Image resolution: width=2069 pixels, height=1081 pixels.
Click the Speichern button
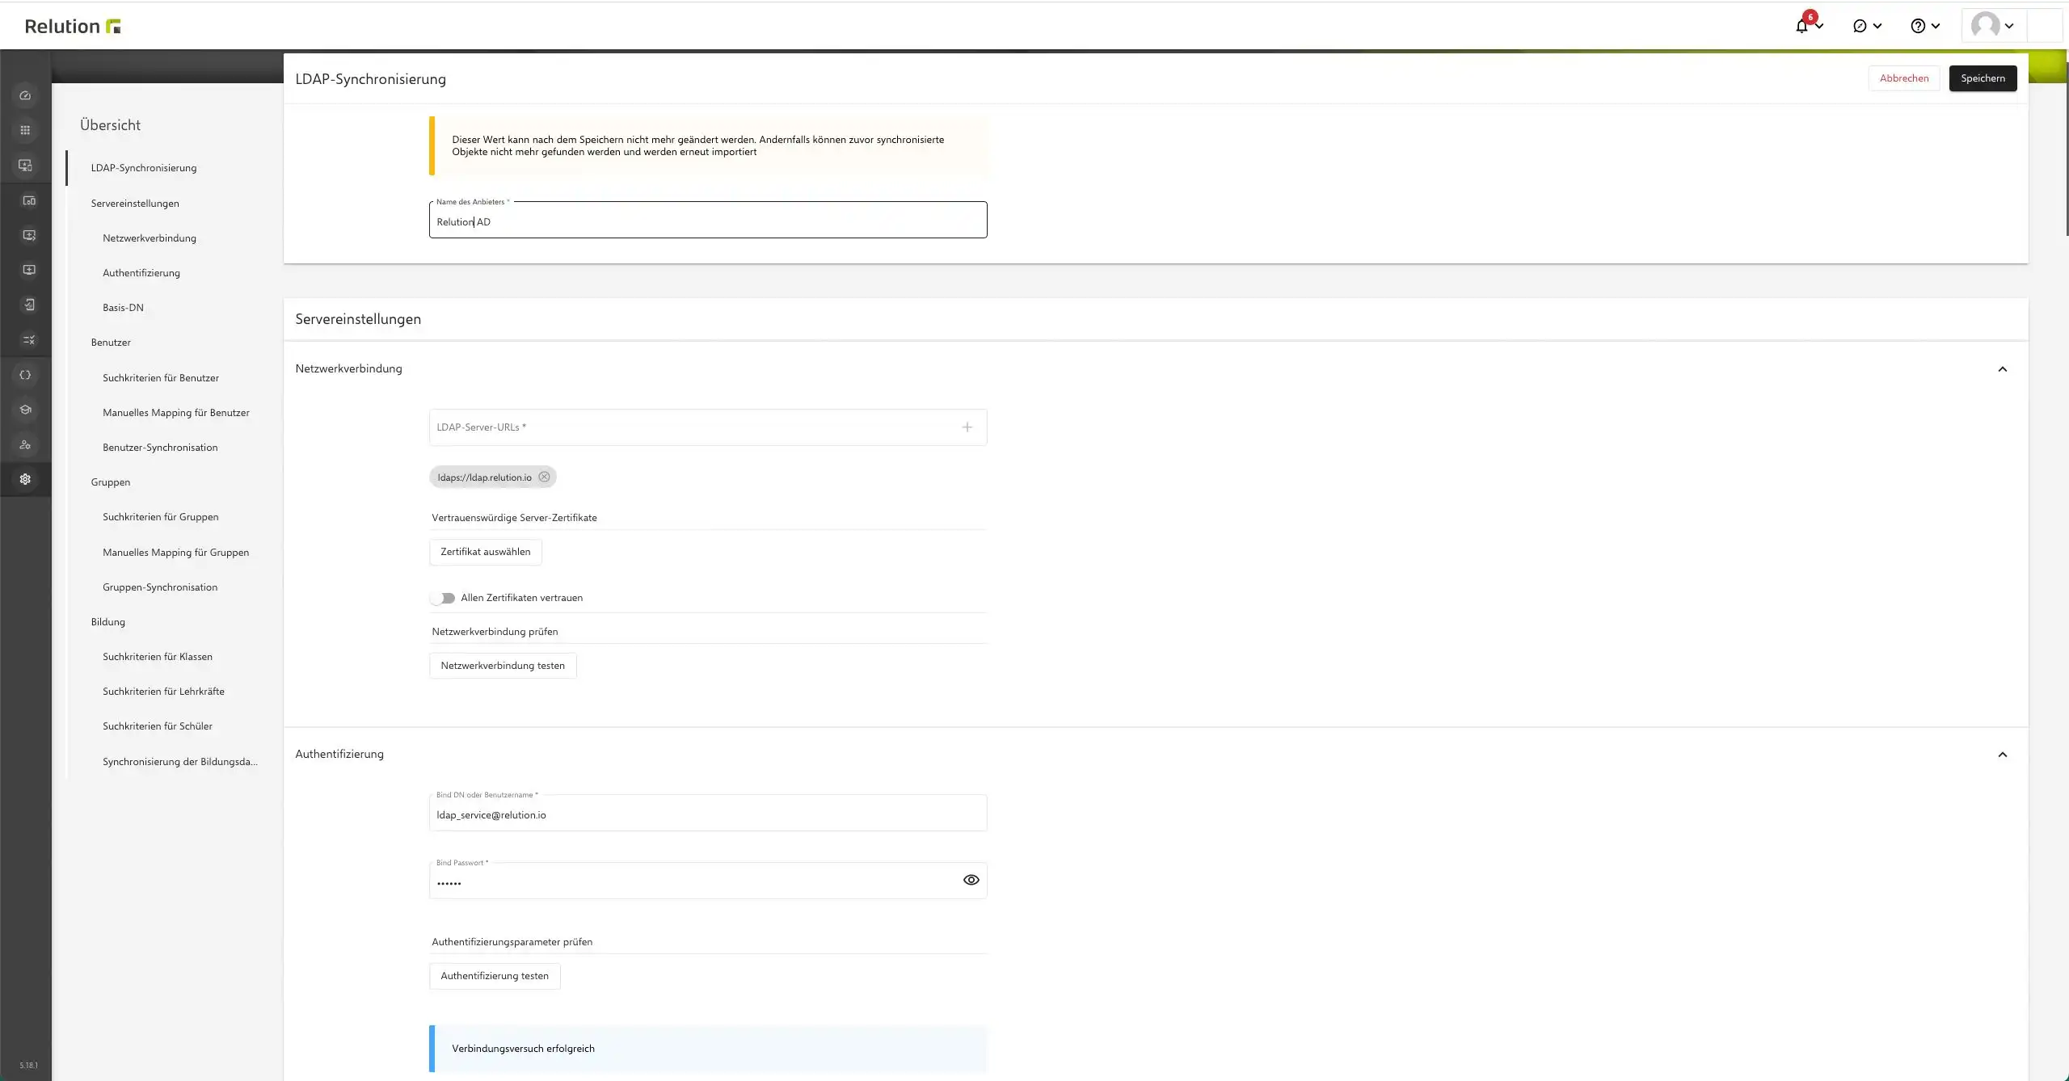point(1983,78)
